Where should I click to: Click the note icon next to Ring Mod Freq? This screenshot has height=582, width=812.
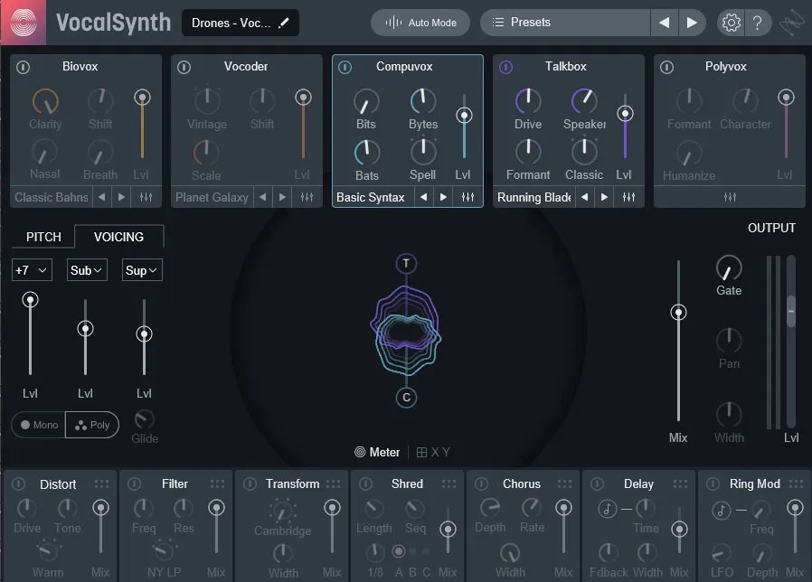pyautogui.click(x=721, y=510)
